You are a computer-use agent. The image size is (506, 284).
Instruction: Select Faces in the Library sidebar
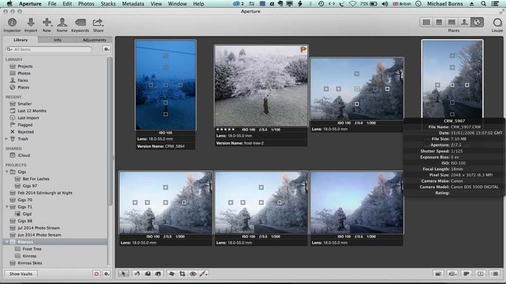pos(22,80)
